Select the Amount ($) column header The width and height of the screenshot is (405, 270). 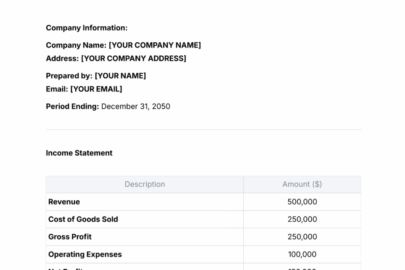coord(302,184)
